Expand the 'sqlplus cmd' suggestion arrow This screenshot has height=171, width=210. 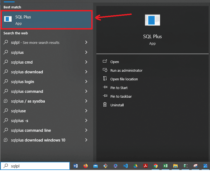pyautogui.click(x=86, y=62)
